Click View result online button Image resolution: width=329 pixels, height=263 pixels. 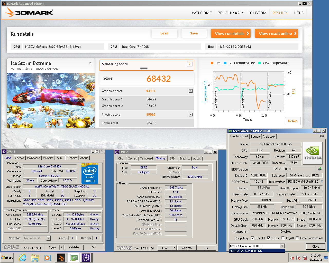(x=277, y=33)
